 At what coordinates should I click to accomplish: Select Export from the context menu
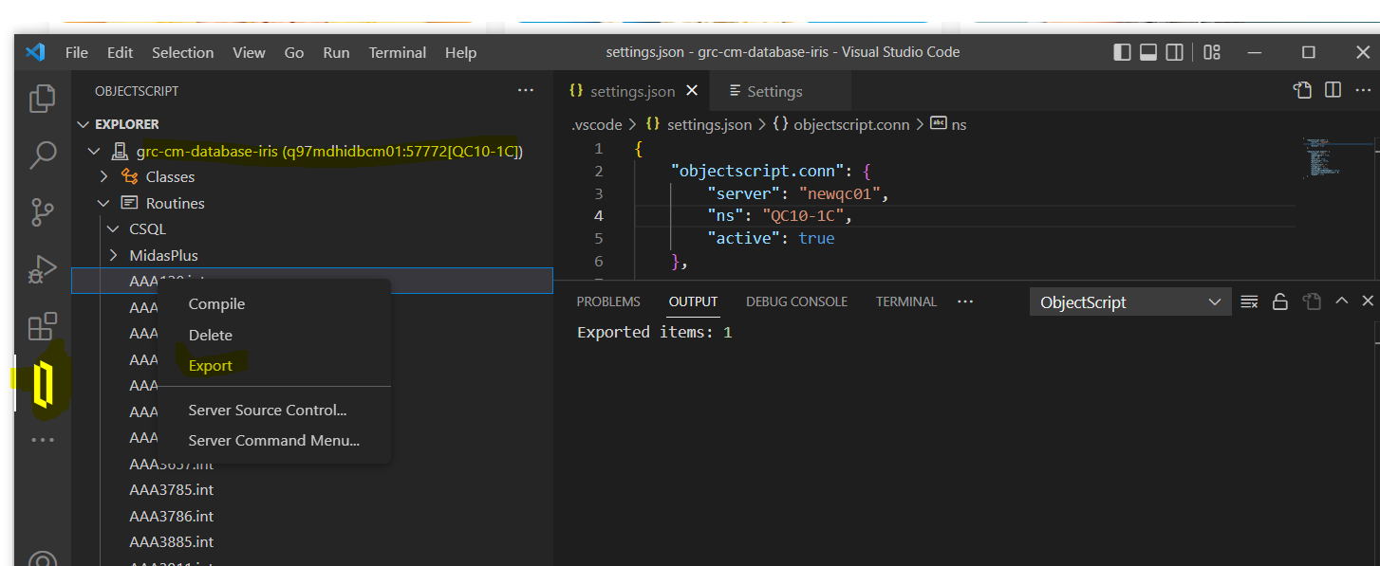(x=210, y=365)
